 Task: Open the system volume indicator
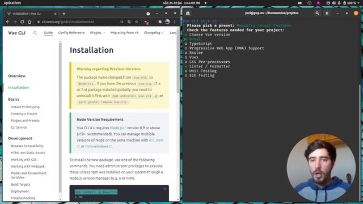(334, 3)
